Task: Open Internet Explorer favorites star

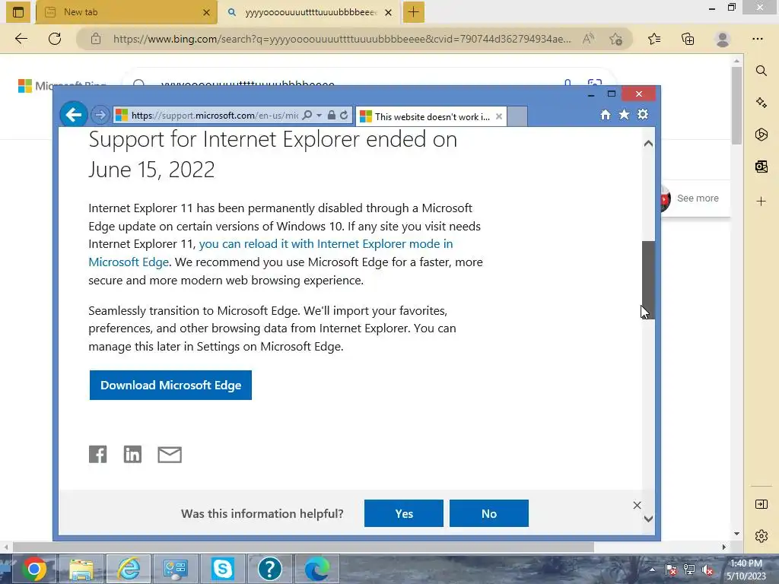Action: click(x=624, y=115)
